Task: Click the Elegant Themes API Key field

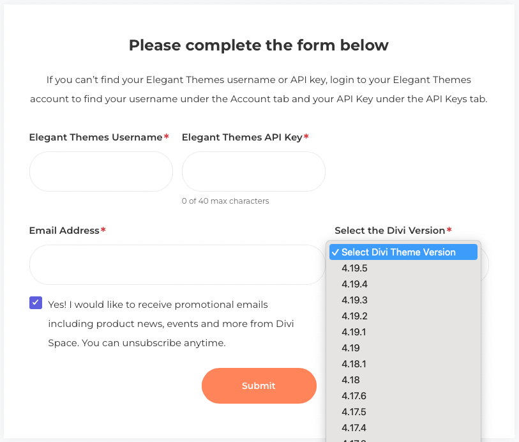Action: tap(253, 171)
